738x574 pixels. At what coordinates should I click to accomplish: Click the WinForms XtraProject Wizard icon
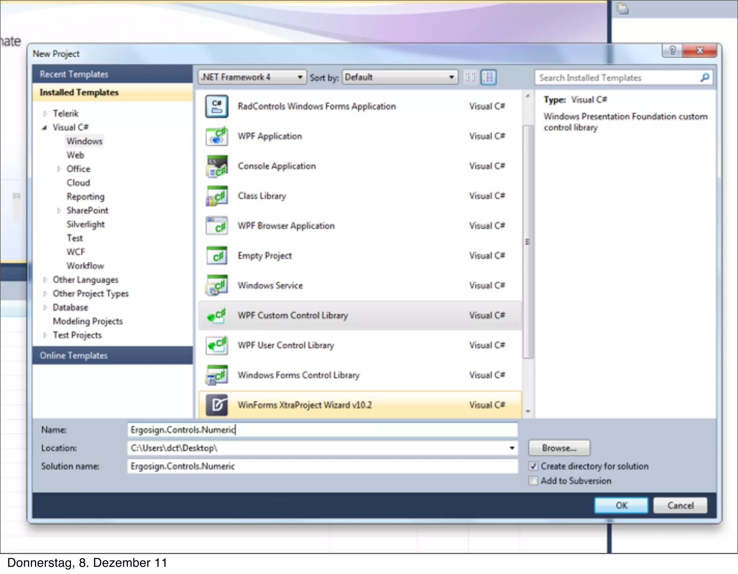217,405
